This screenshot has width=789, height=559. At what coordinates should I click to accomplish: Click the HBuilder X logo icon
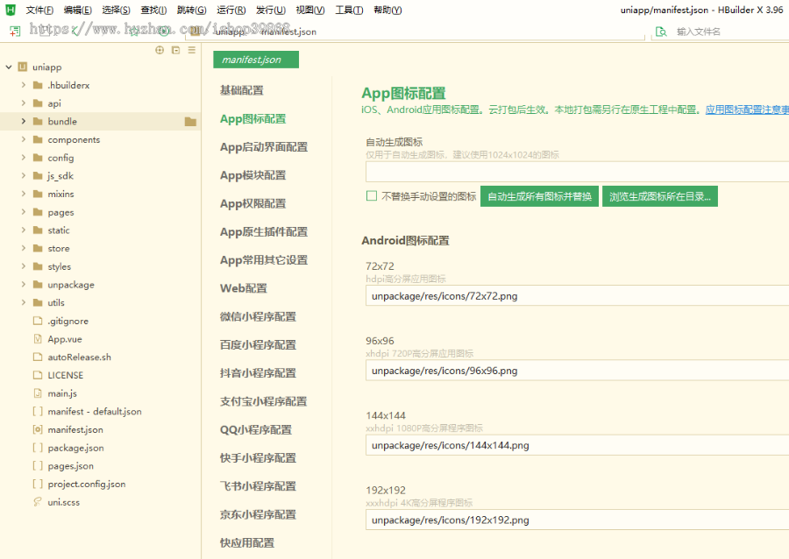(x=10, y=10)
